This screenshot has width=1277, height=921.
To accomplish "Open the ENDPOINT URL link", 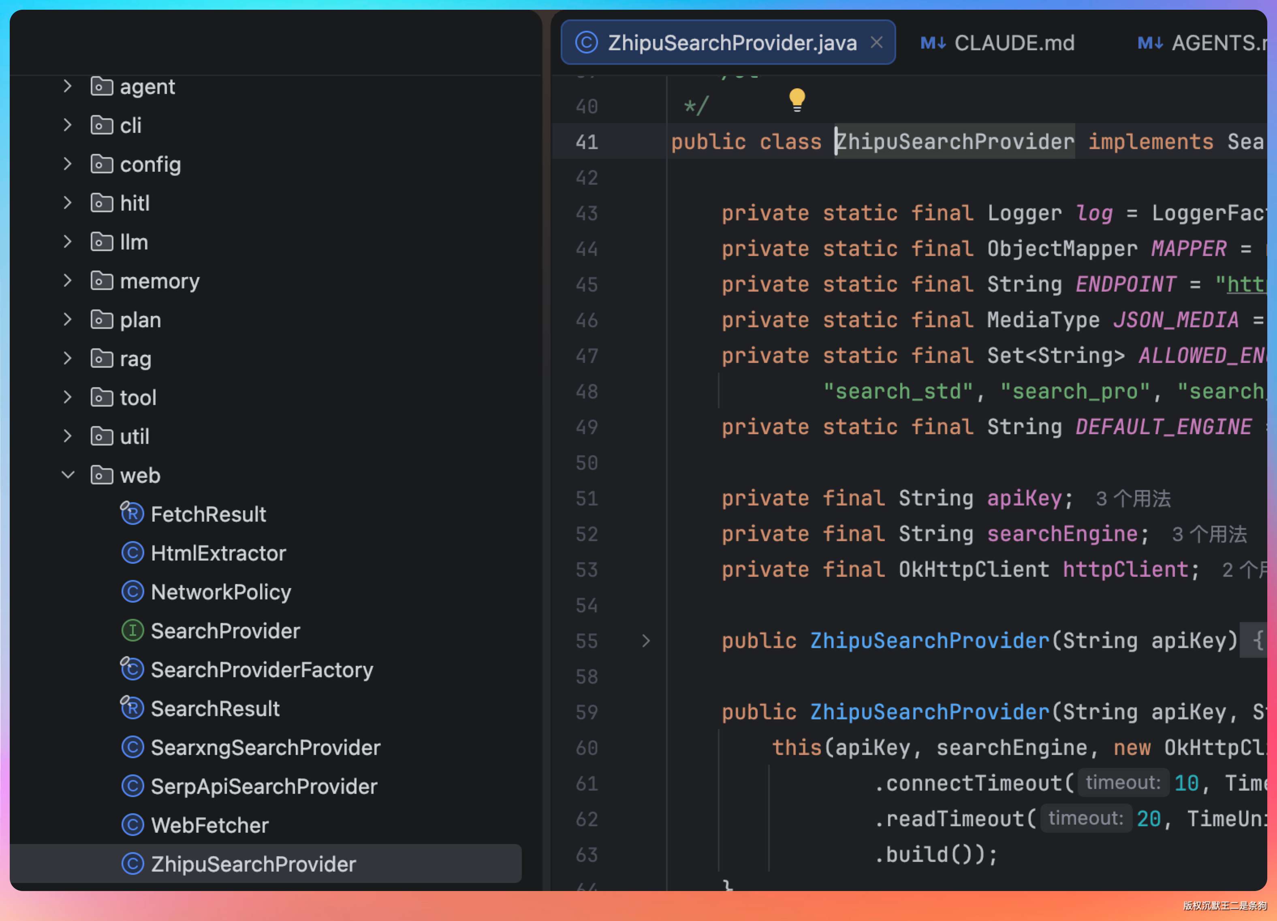I will 1247,284.
